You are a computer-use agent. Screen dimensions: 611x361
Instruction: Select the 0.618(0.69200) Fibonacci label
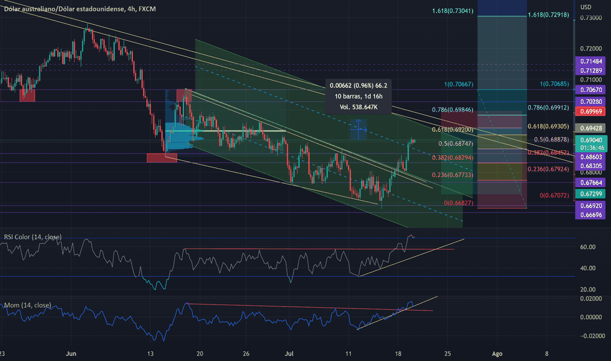coord(452,129)
